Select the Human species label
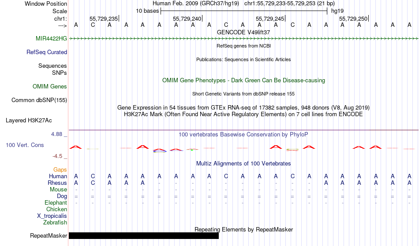The width and height of the screenshot is (419, 246). coord(58,176)
